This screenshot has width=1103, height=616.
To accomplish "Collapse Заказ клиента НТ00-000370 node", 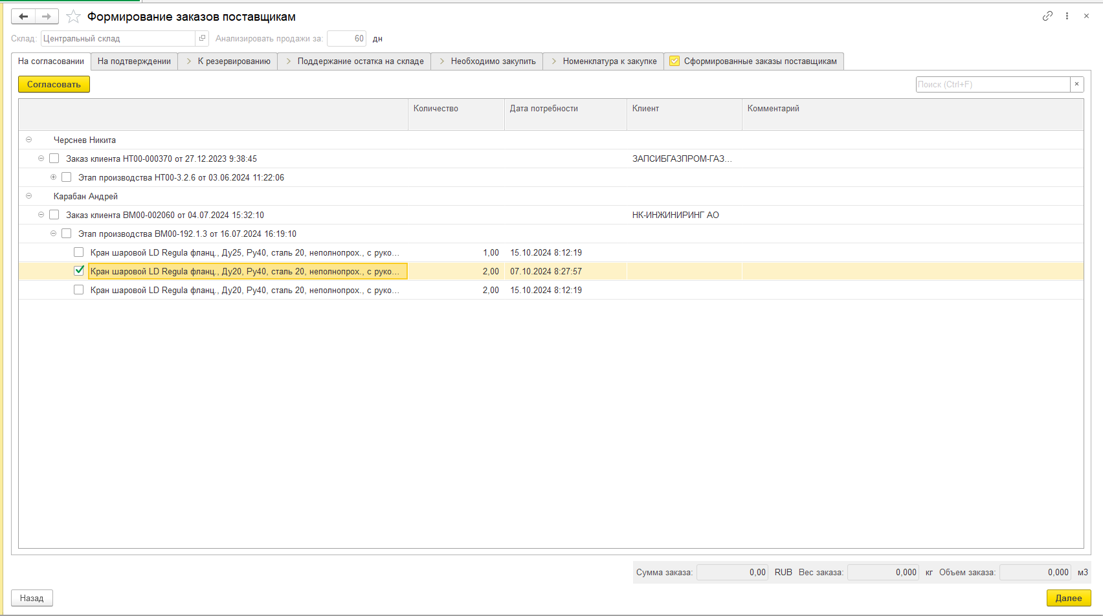I will tap(41, 159).
